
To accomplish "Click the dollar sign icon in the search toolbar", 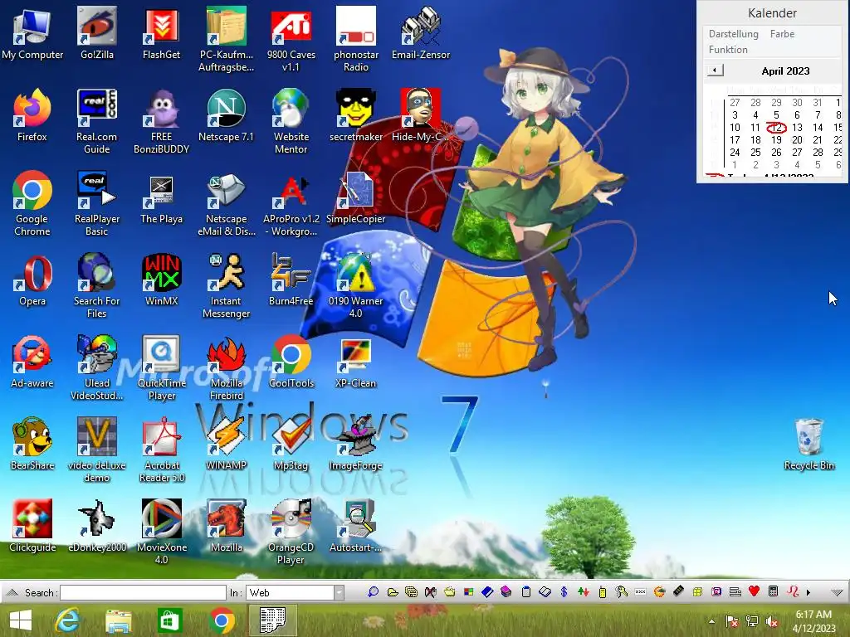I will (564, 592).
